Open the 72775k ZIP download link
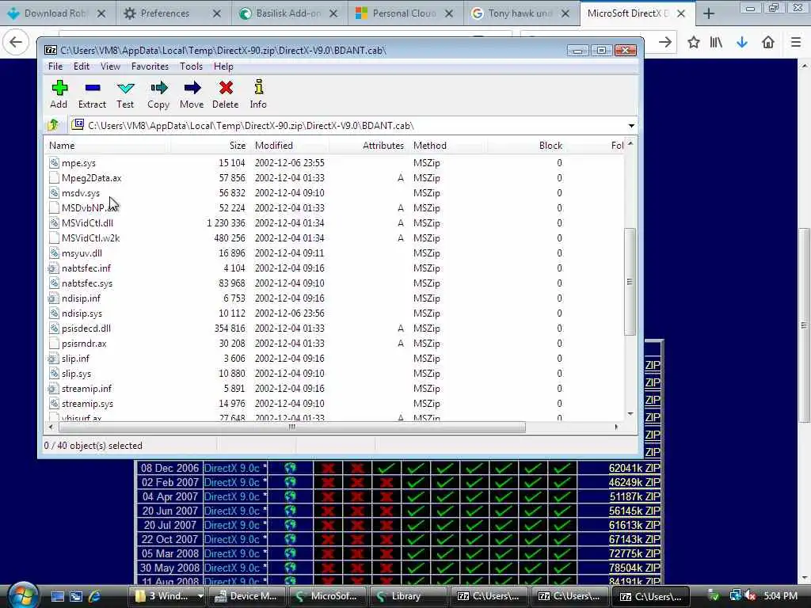Screen dimensions: 811x608 click(x=634, y=553)
